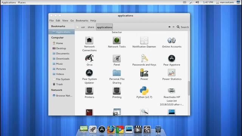
Task: Open File System in sidebar
Action: point(62,79)
